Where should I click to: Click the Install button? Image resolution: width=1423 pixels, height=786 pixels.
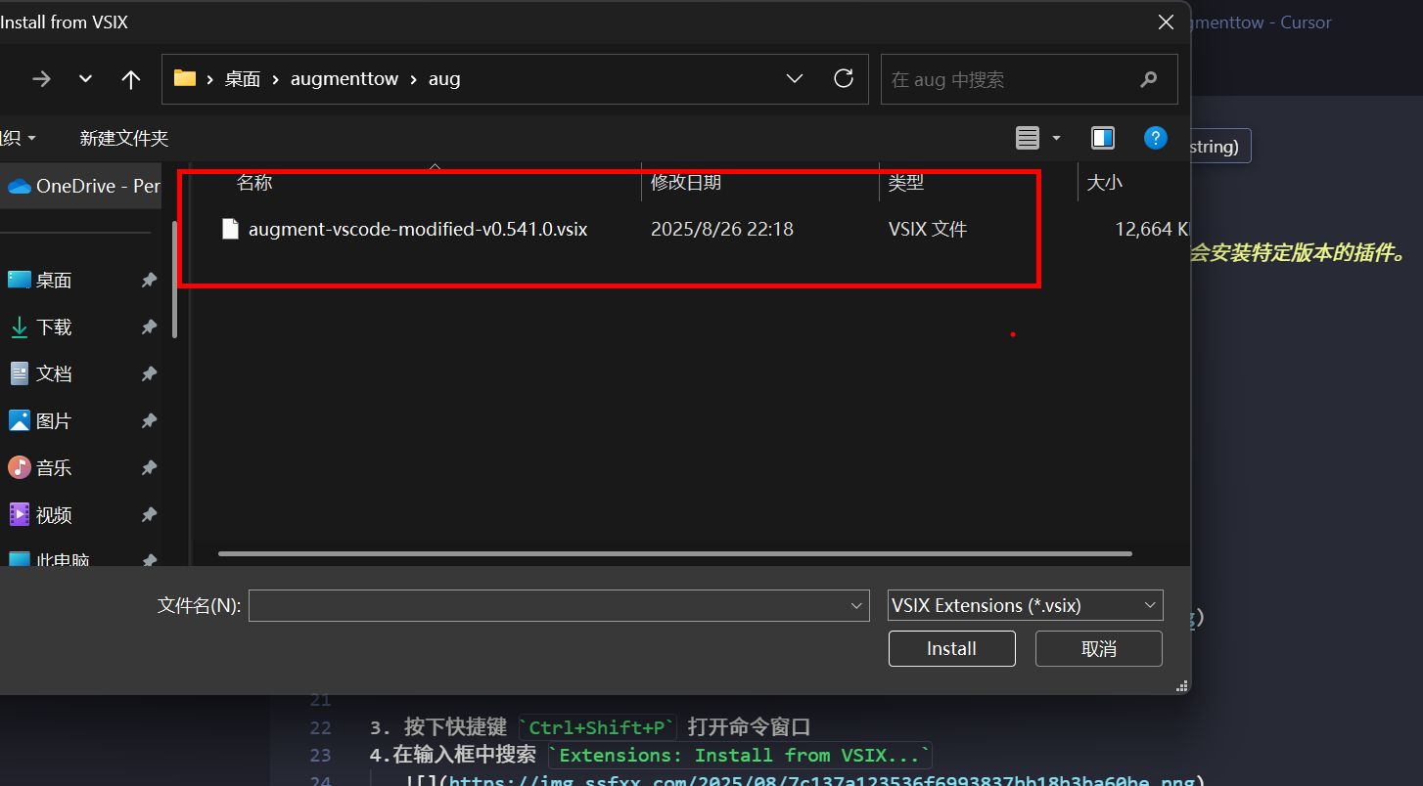(951, 649)
